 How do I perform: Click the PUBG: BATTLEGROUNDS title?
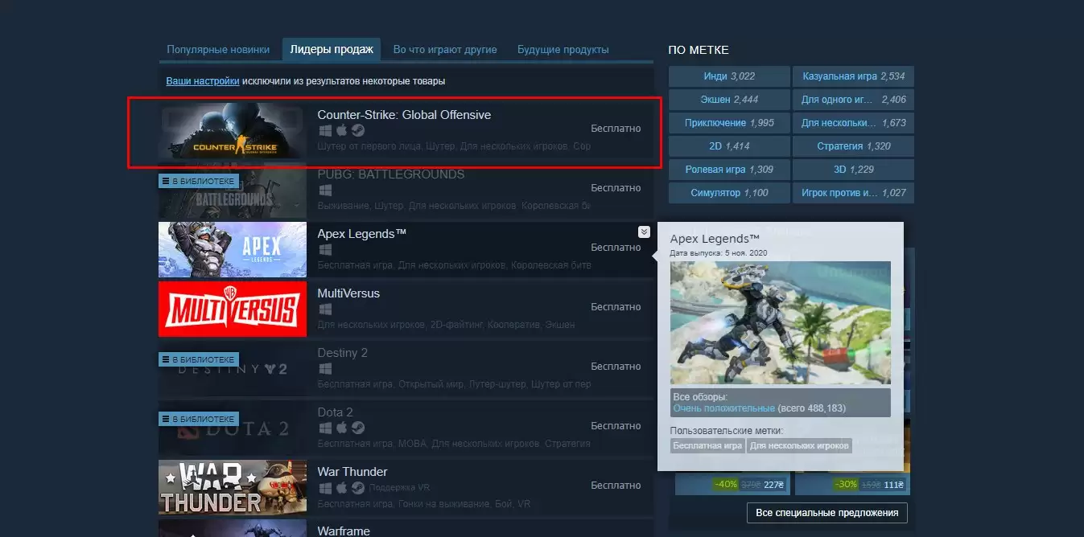pyautogui.click(x=391, y=174)
